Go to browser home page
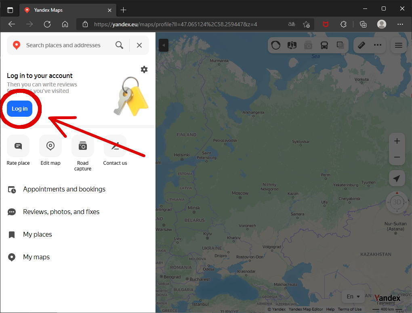 click(65, 25)
